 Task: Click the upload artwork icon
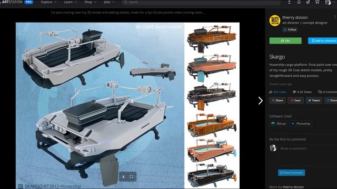pyautogui.click(x=289, y=2)
